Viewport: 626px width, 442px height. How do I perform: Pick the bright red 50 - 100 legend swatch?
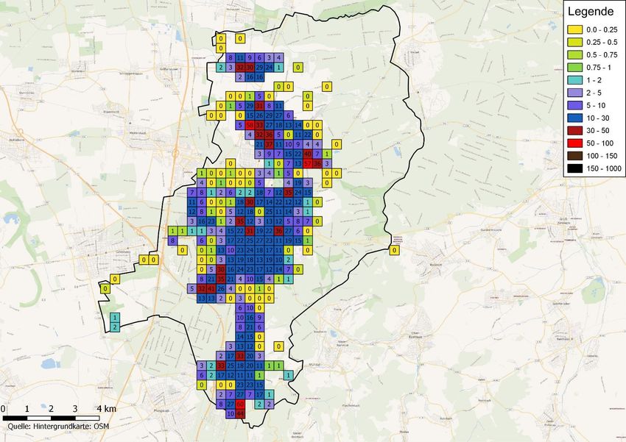pyautogui.click(x=574, y=143)
